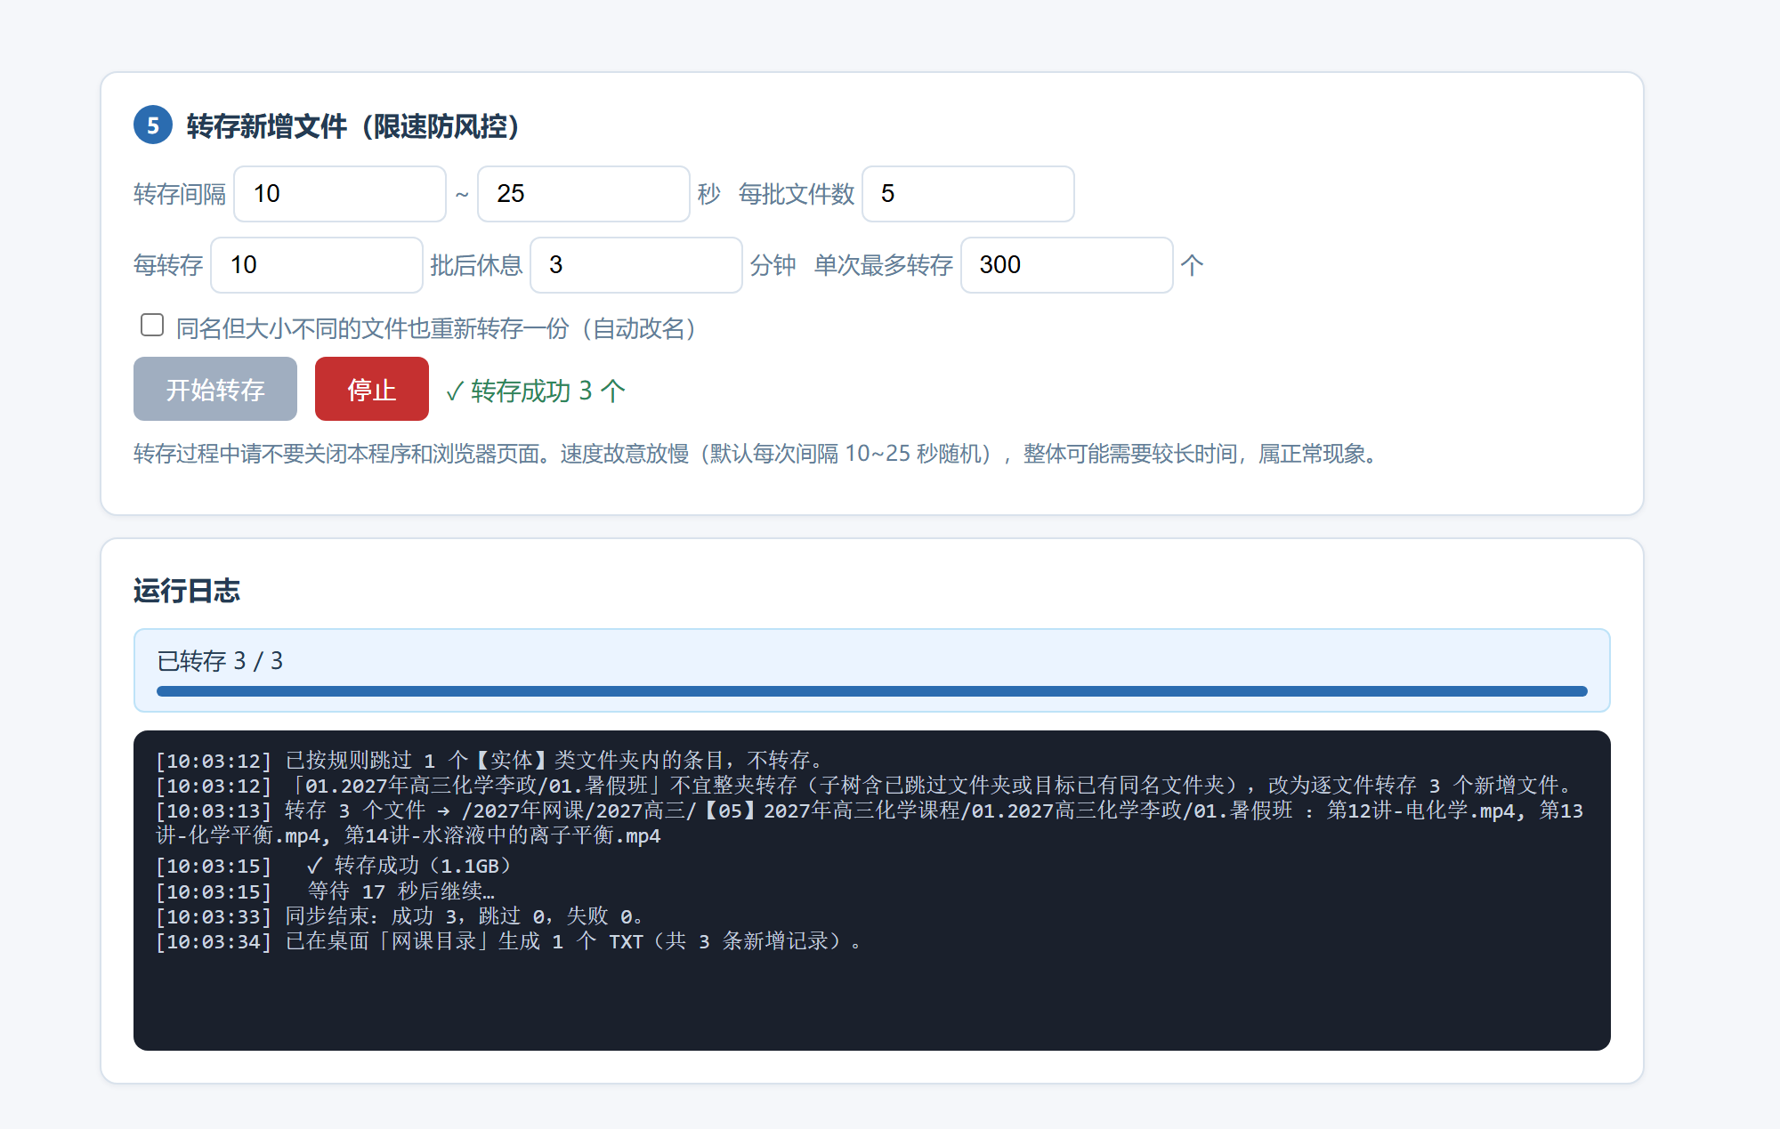Click the 运行日志 section heading
Screen dimensions: 1780x1129
point(187,591)
